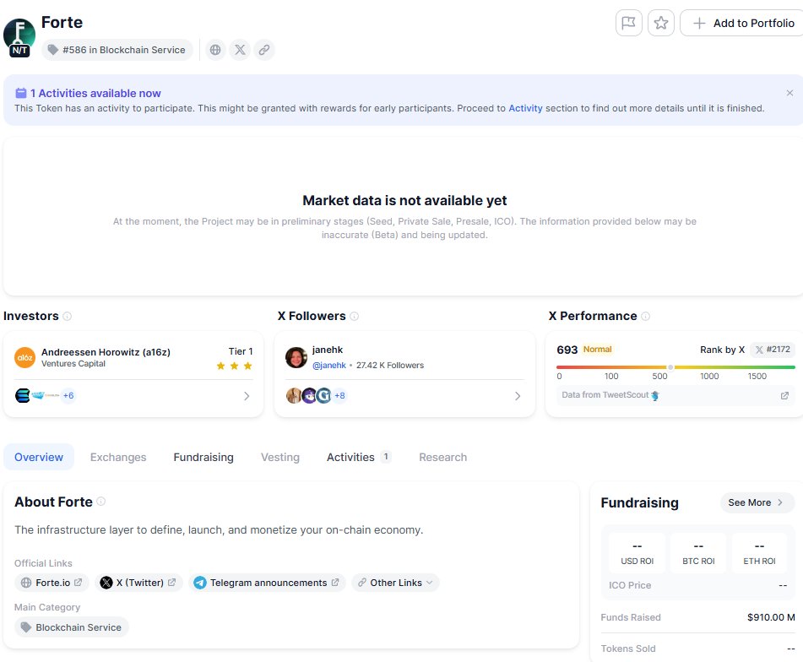The width and height of the screenshot is (803, 662).
Task: Expand X followers list chevron
Action: pos(518,396)
